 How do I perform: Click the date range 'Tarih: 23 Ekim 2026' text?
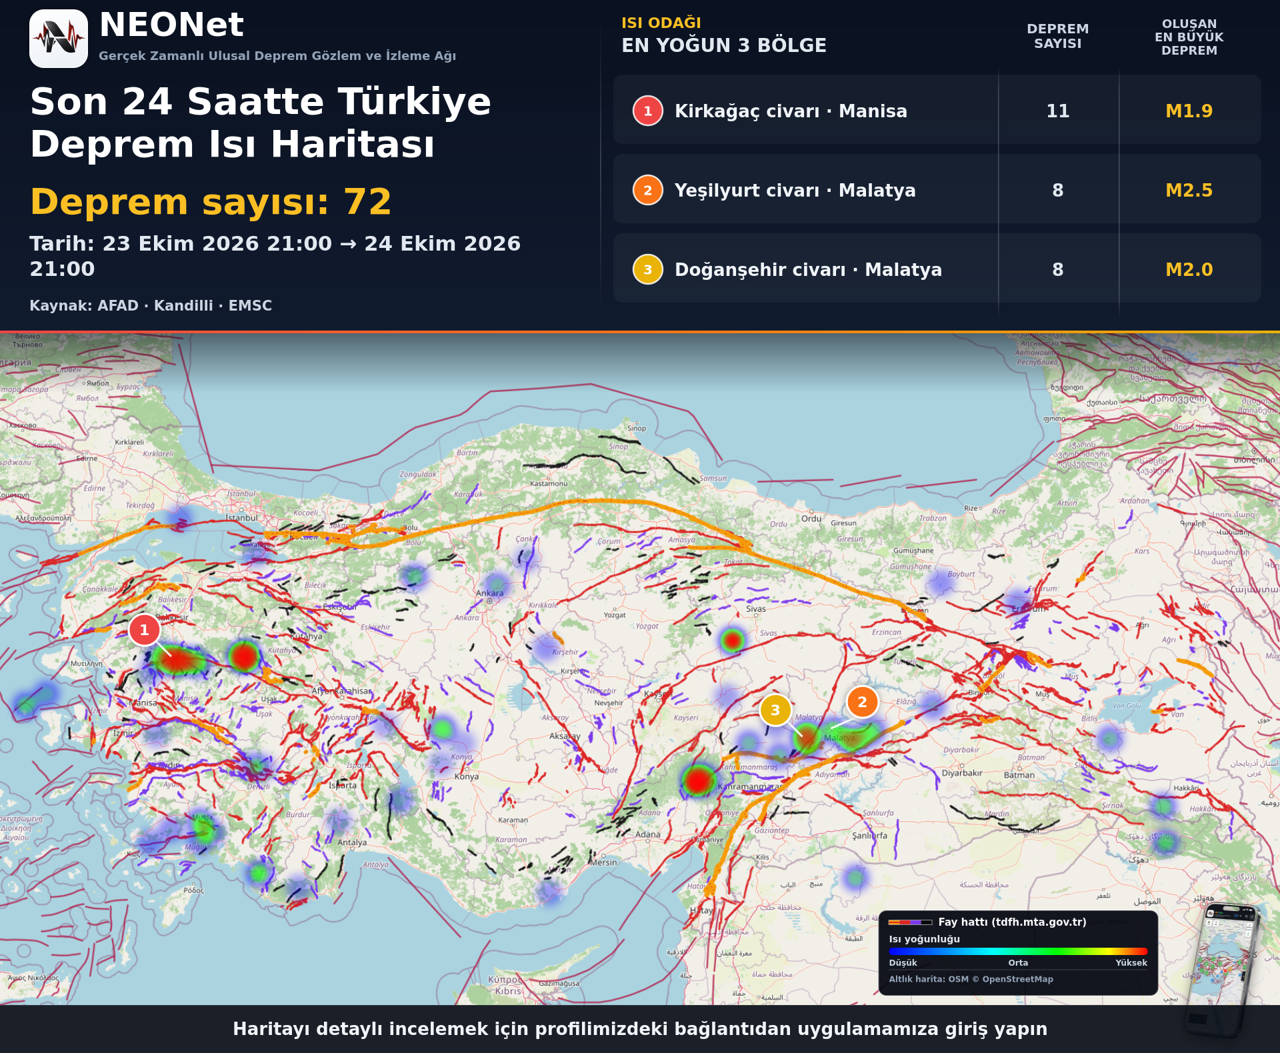275,256
